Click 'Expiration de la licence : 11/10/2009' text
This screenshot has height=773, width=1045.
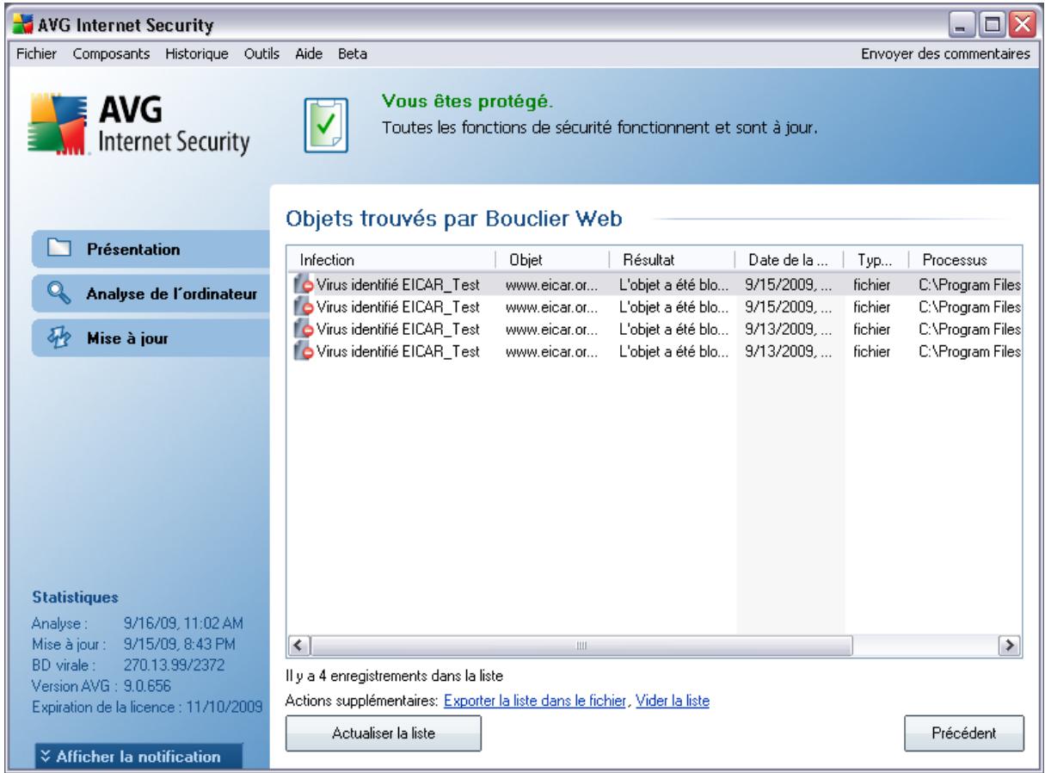coord(146,708)
